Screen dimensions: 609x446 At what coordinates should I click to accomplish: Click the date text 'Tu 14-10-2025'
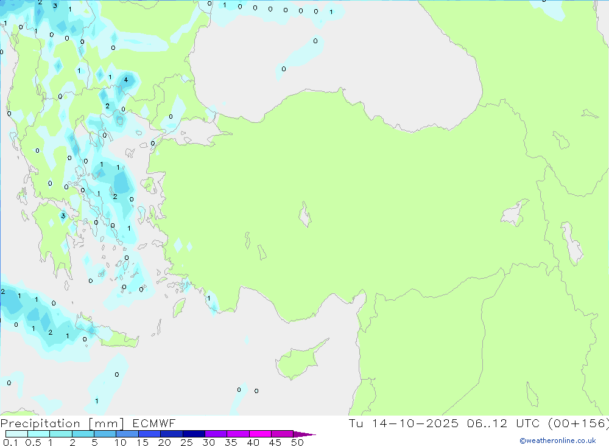coord(404,423)
